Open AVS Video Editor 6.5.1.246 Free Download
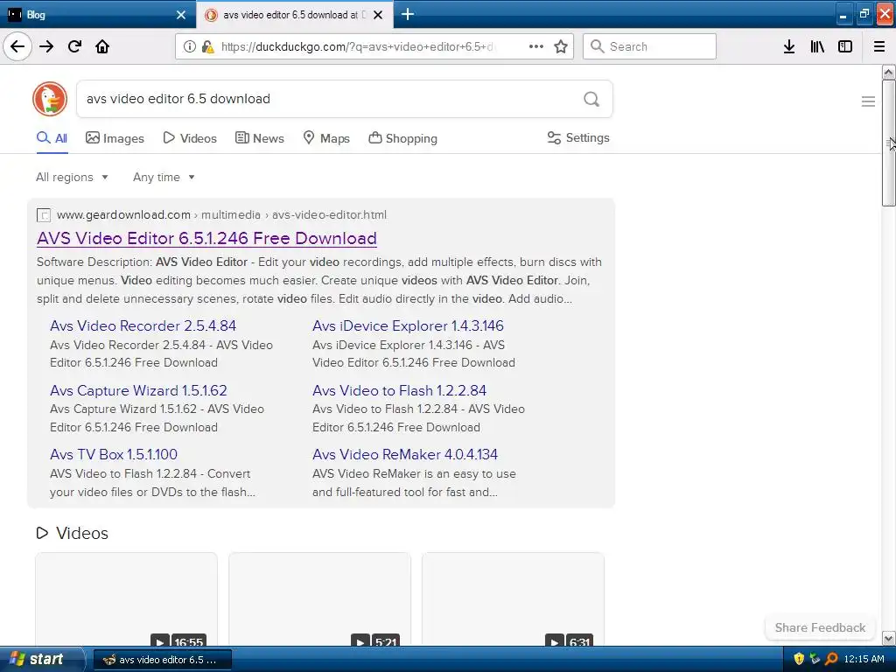Image resolution: width=896 pixels, height=672 pixels. [x=206, y=238]
